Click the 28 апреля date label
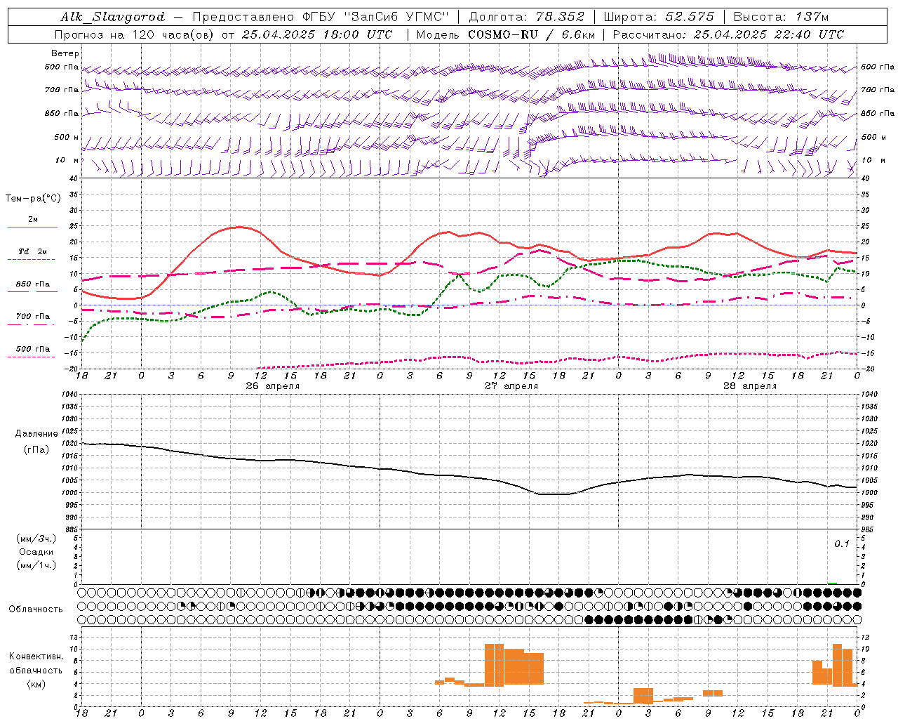898x719 pixels. tap(750, 385)
